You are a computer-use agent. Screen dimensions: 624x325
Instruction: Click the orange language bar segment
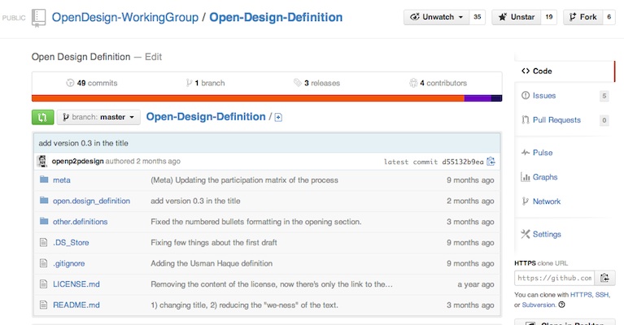[248, 98]
